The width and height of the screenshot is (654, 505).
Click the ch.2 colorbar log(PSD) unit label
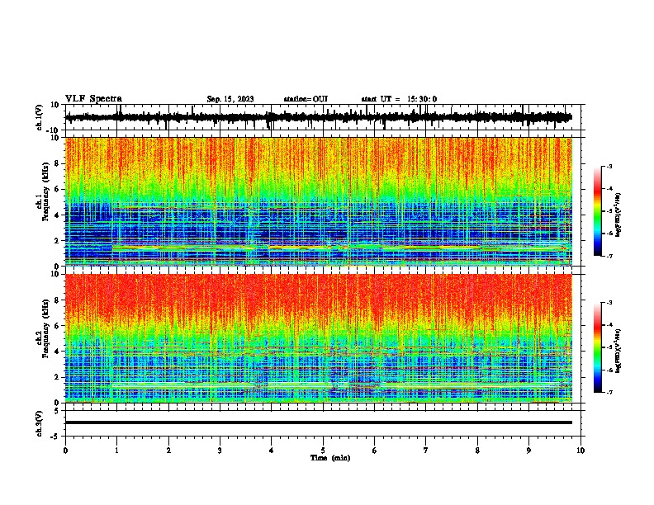(x=618, y=351)
